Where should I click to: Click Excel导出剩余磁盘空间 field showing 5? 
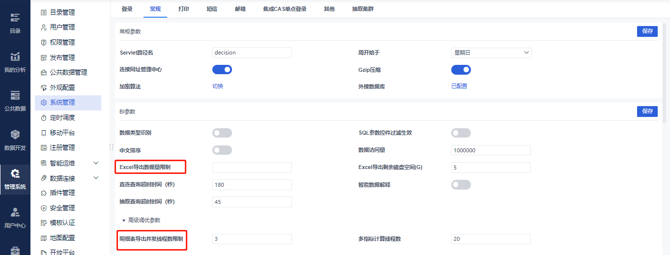pyautogui.click(x=491, y=168)
